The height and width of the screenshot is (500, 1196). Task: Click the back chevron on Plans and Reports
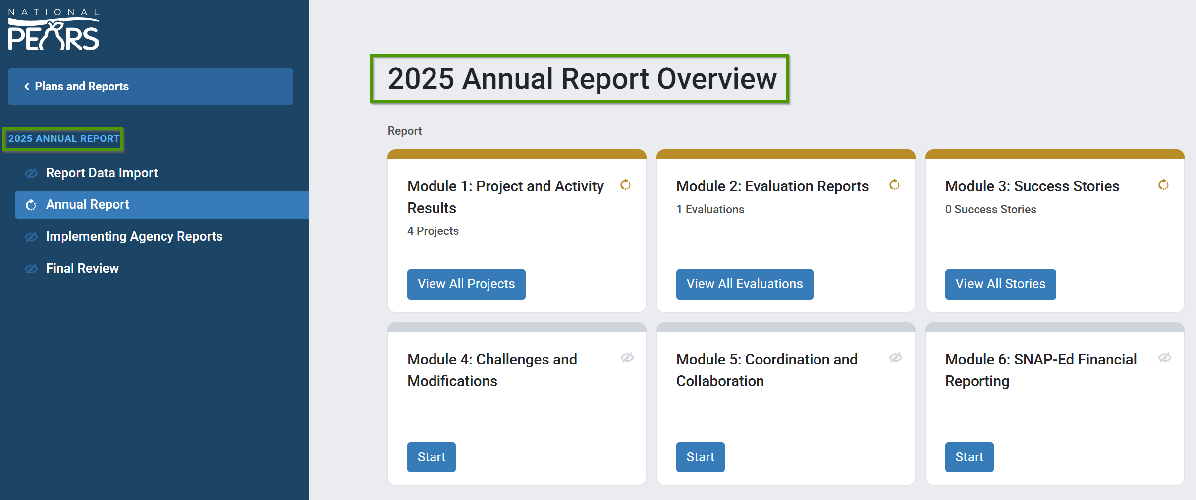(27, 87)
